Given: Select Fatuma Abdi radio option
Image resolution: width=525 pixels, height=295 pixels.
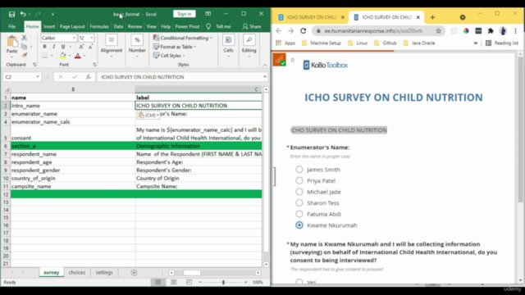Looking at the screenshot, I should coord(299,214).
